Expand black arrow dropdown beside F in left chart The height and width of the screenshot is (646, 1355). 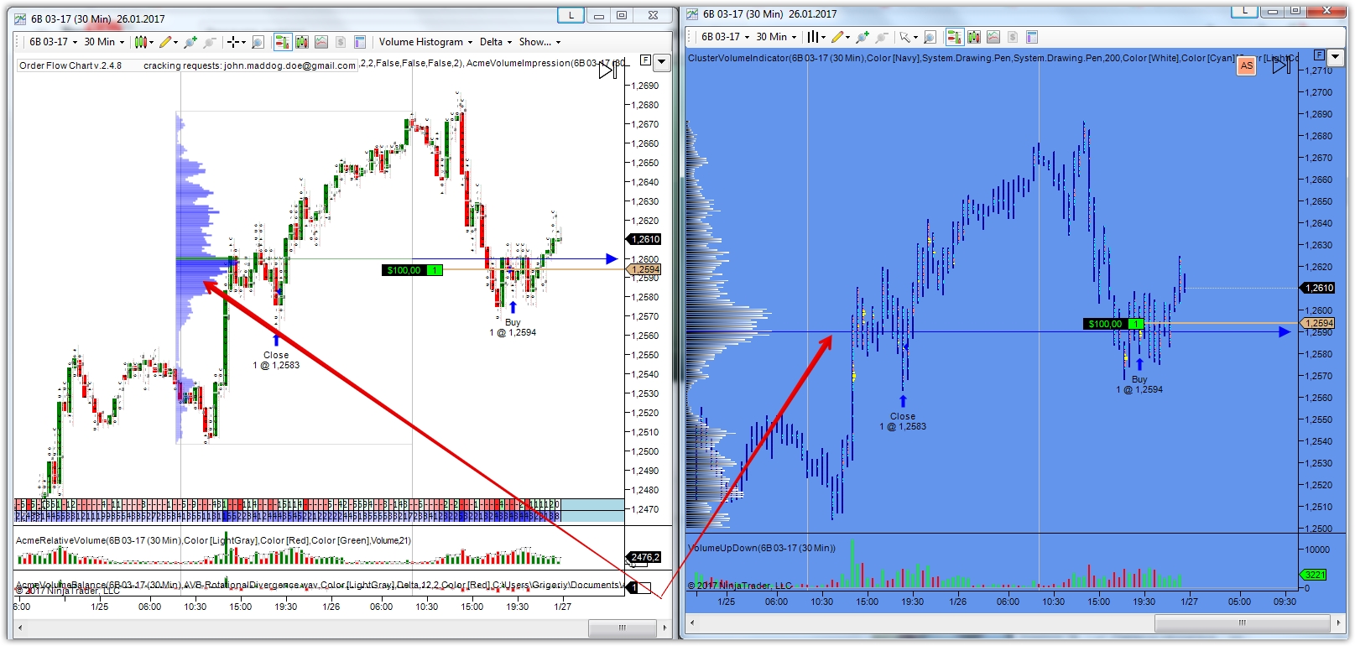(x=662, y=62)
